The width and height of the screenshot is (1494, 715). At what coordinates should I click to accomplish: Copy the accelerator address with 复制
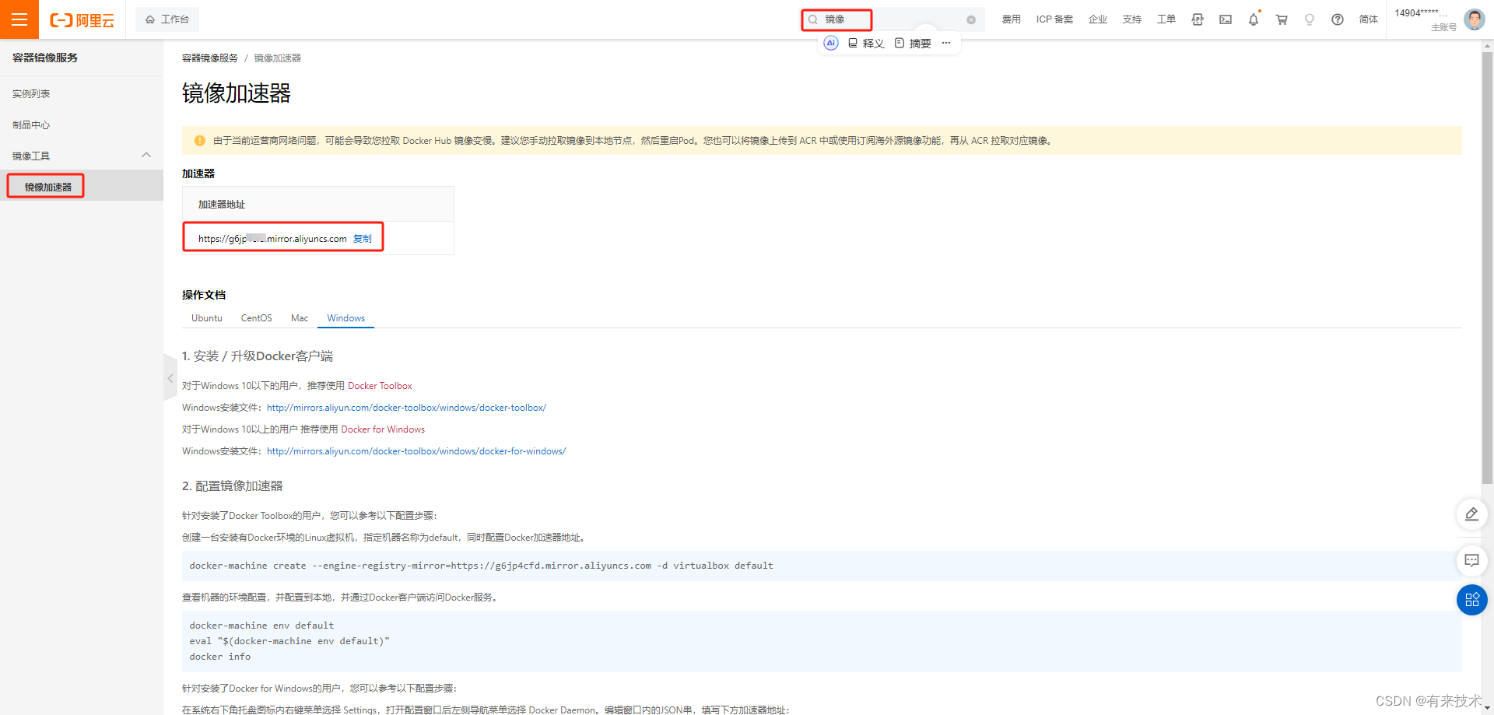pos(363,239)
